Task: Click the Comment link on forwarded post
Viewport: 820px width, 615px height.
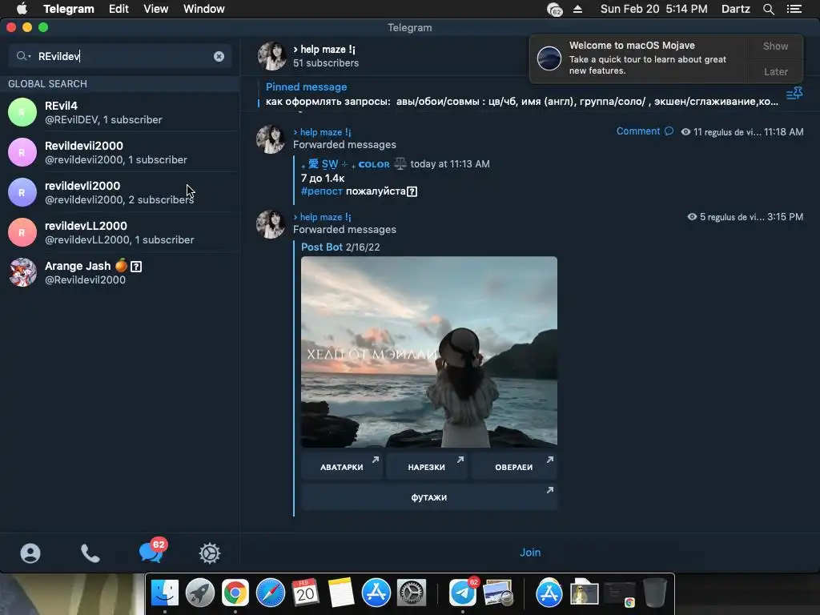Action: point(637,131)
